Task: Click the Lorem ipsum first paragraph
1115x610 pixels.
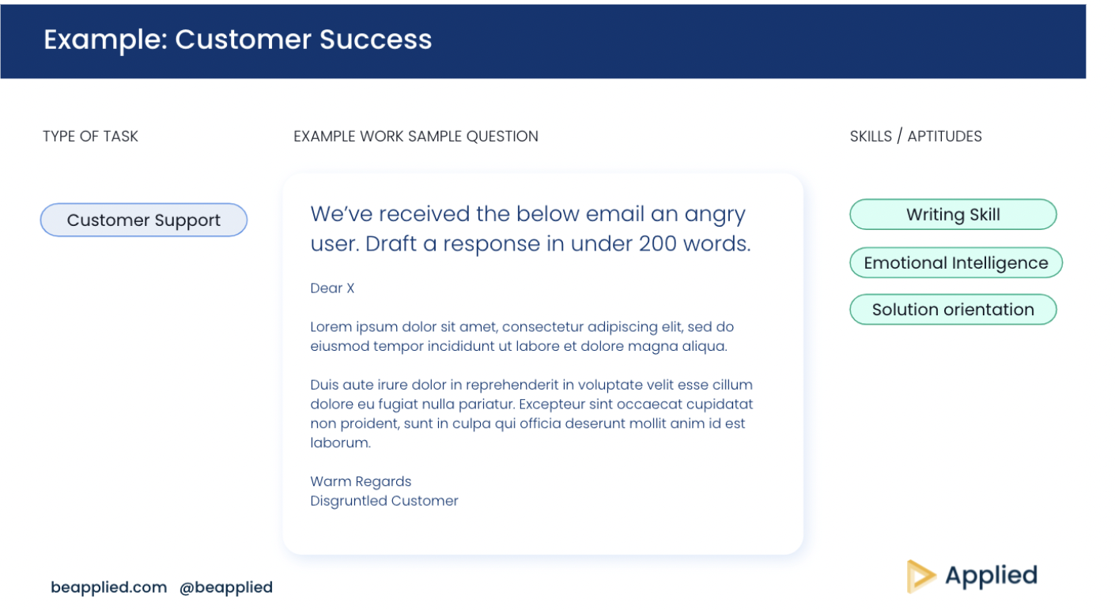Action: [522, 337]
